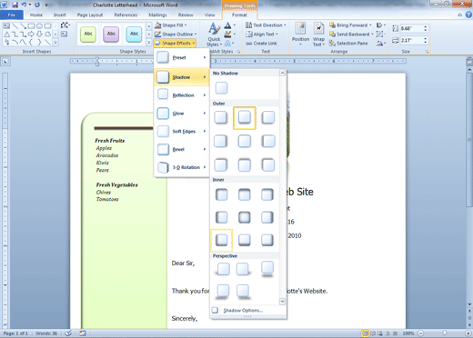Apply the highlighted inner shadow preset
Viewport: 473px width, 338px height.
[221, 240]
